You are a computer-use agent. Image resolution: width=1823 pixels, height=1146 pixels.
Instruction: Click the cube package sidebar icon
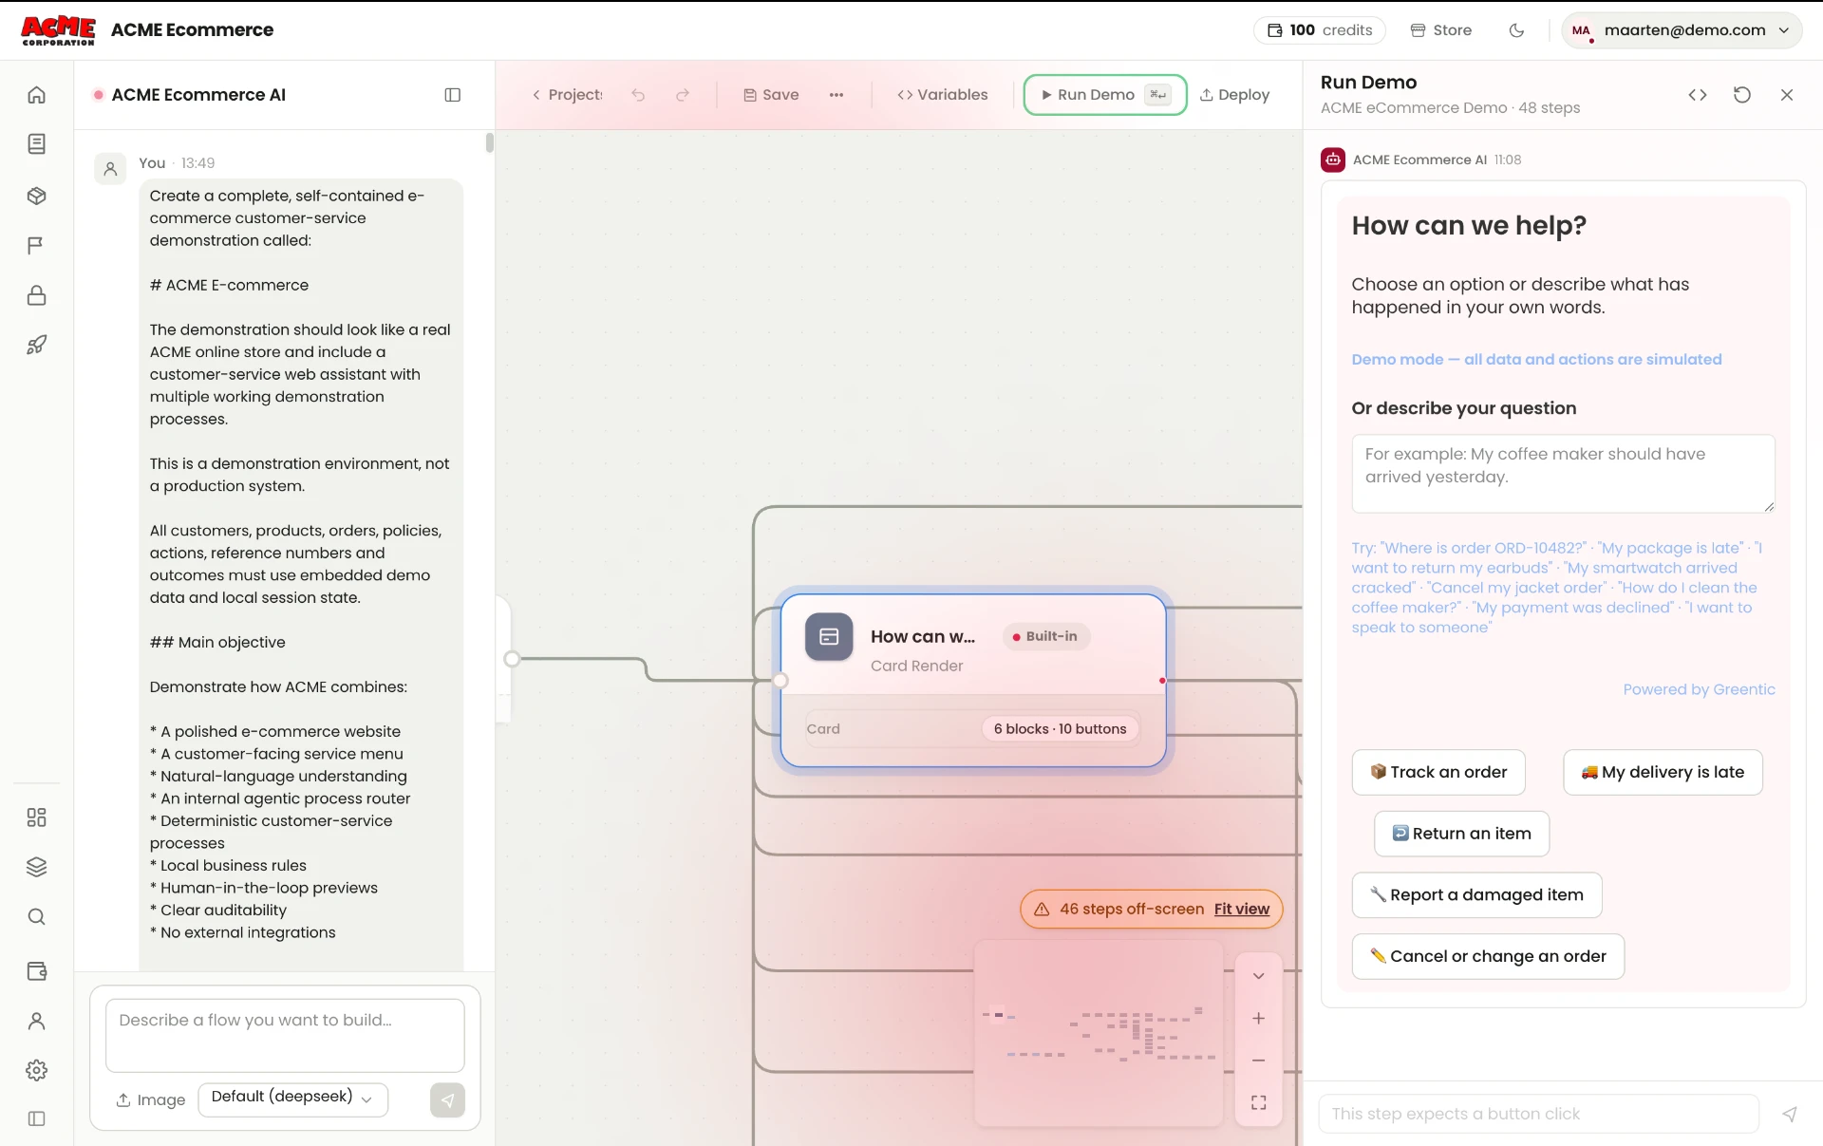[x=36, y=196]
